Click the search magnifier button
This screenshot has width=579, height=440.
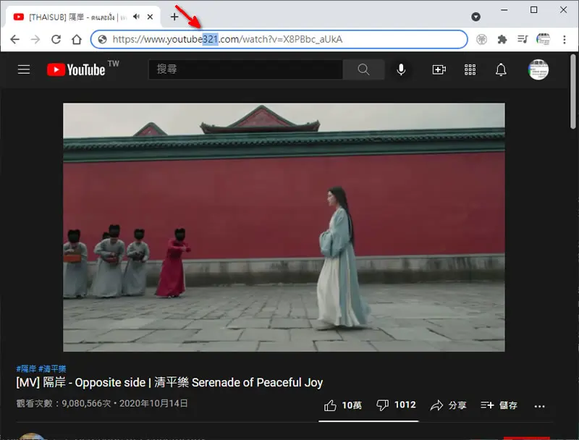point(363,69)
